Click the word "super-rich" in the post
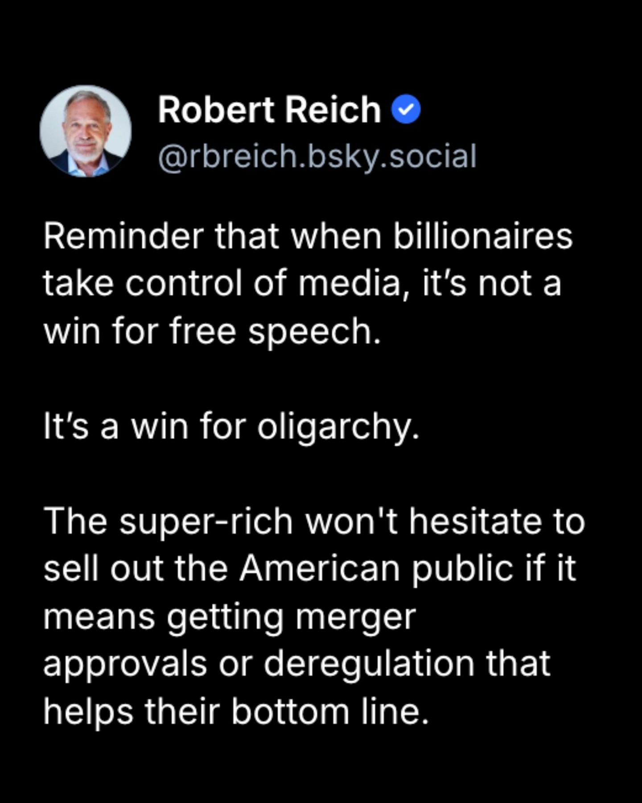642x803 pixels. [x=206, y=521]
